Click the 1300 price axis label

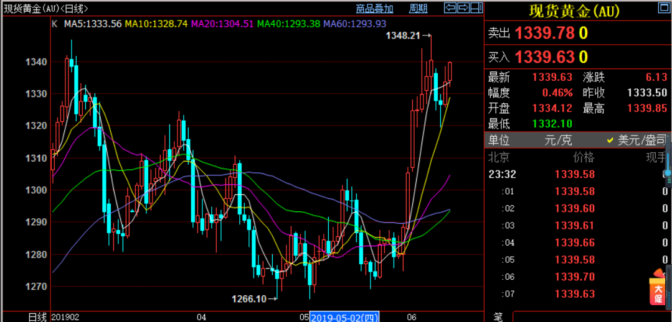pyautogui.click(x=35, y=190)
